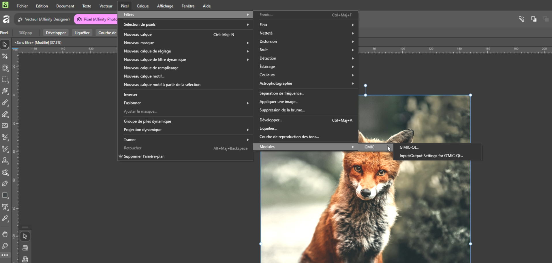Choose G'MIC-Qt... from GMIC submenu
This screenshot has width=552, height=263.
[x=409, y=147]
